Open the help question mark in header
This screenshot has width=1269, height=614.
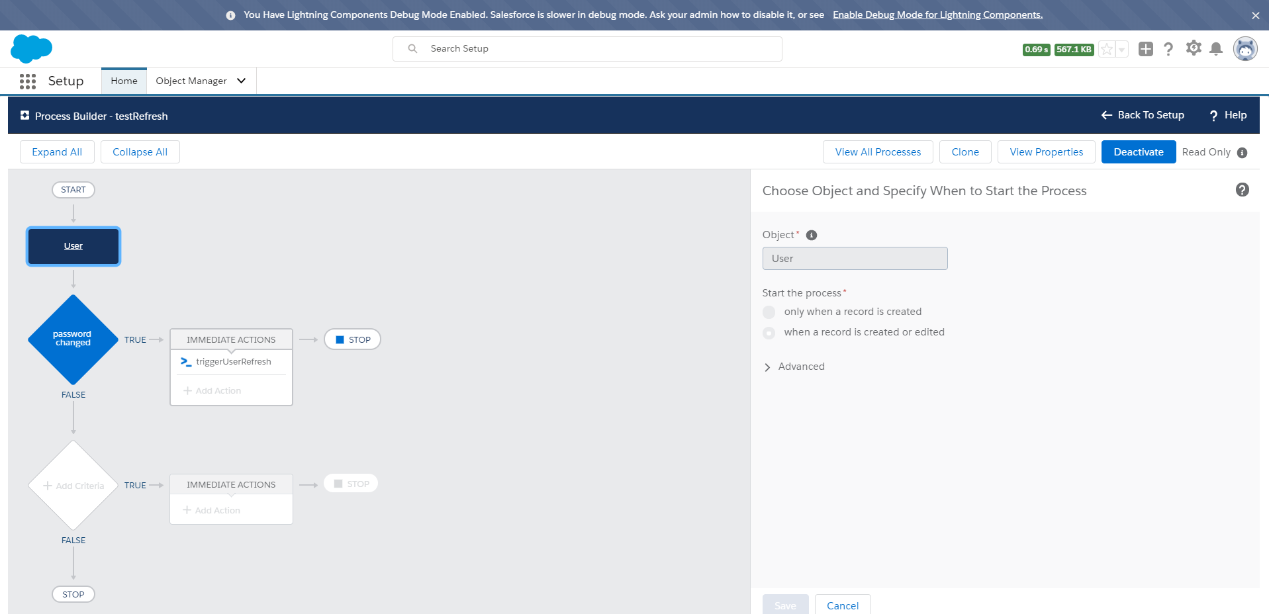[x=1168, y=49]
